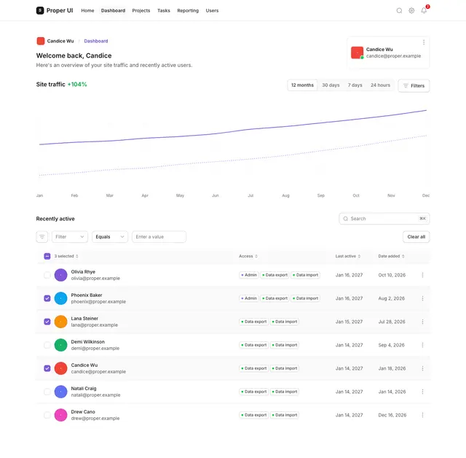466x458 pixels.
Task: Click the Aug 2, 2026 date cell
Action: (x=391, y=298)
